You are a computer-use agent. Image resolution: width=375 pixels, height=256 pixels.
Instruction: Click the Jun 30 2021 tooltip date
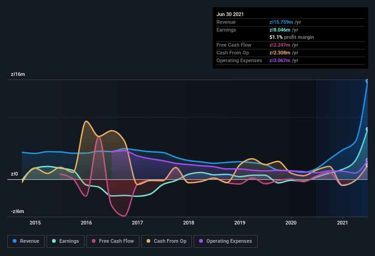tap(230, 14)
